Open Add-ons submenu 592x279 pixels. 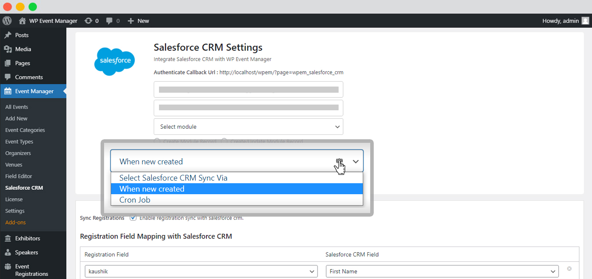coord(15,222)
